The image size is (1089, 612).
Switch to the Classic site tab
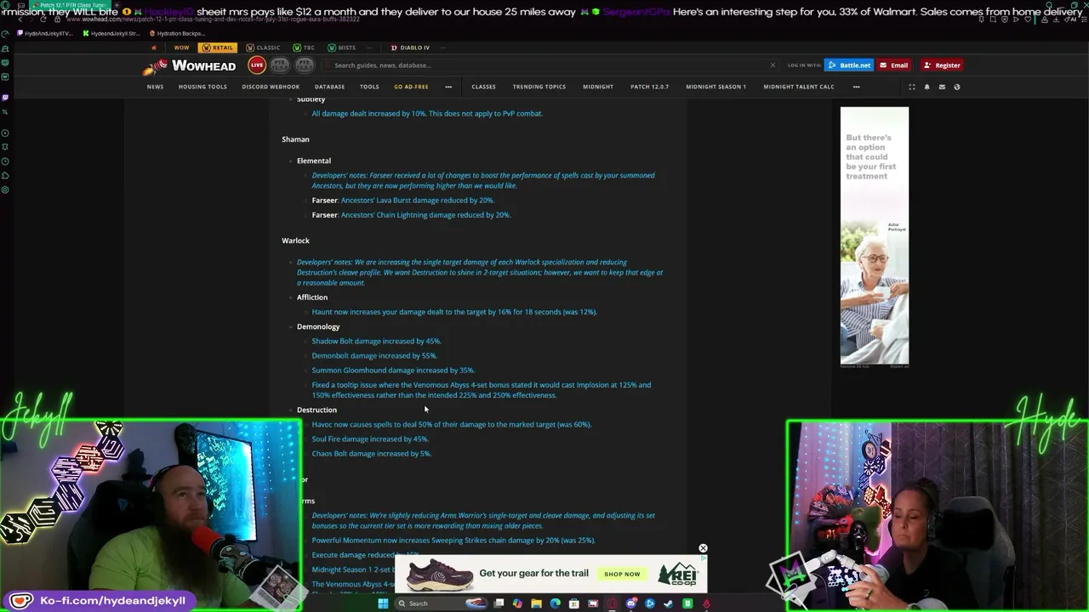[x=263, y=48]
